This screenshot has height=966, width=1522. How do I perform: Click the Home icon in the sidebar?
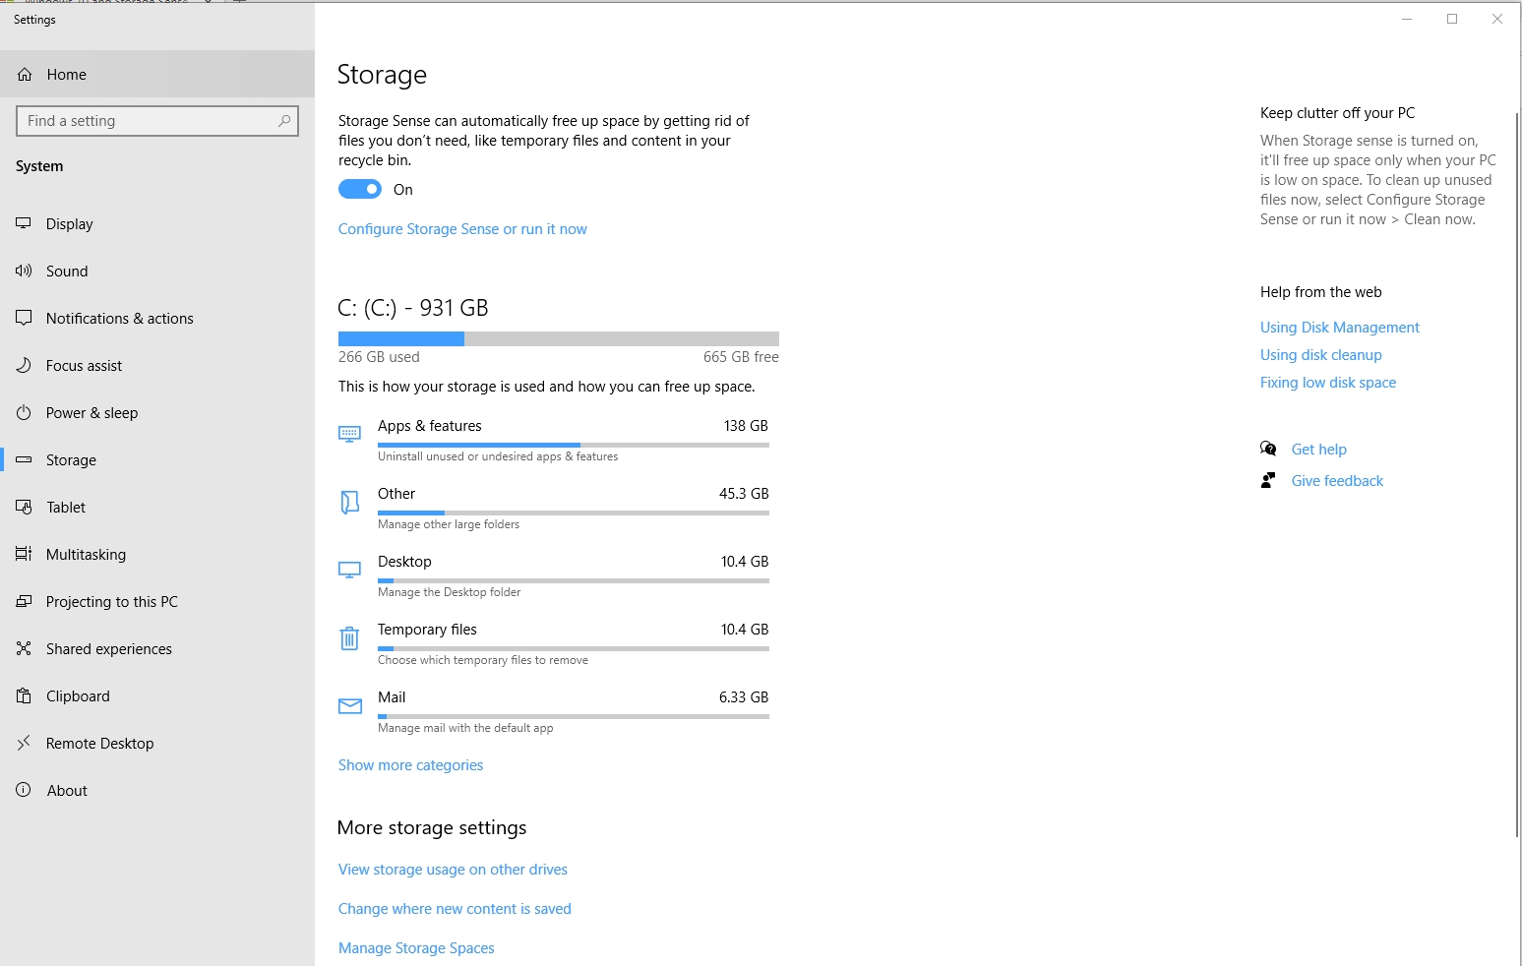24,73
